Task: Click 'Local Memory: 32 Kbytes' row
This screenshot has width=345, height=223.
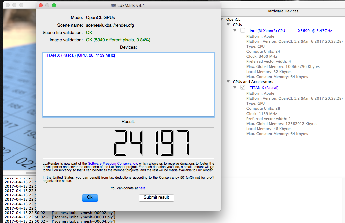Action: (x=269, y=72)
